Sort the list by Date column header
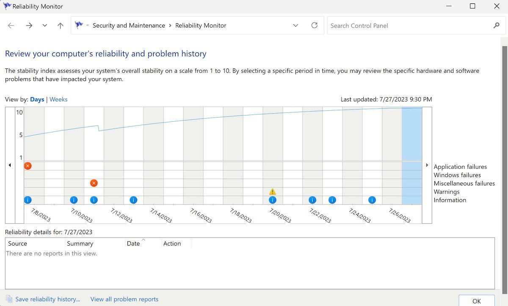Viewport: 508px width, 306px height. pos(133,243)
